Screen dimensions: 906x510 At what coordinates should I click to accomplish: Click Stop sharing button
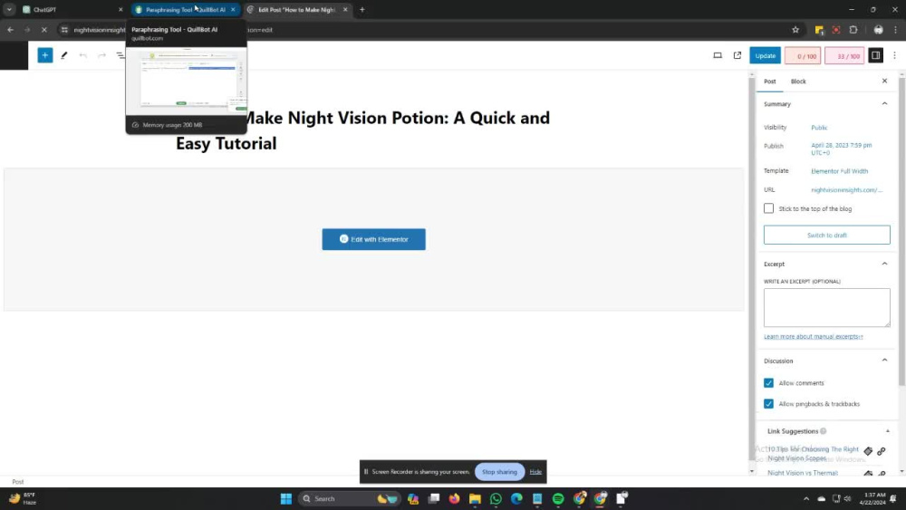click(x=499, y=472)
